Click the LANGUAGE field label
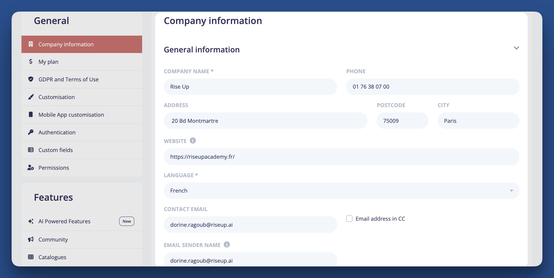This screenshot has height=278, width=554. [181, 175]
